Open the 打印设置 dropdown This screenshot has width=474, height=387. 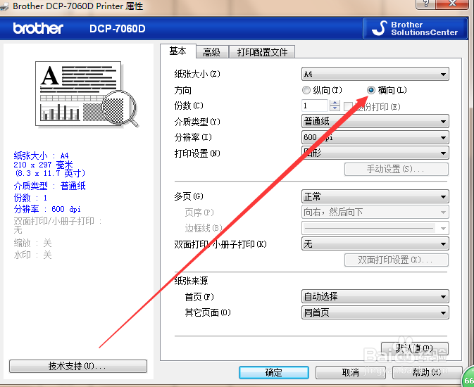tap(375, 153)
